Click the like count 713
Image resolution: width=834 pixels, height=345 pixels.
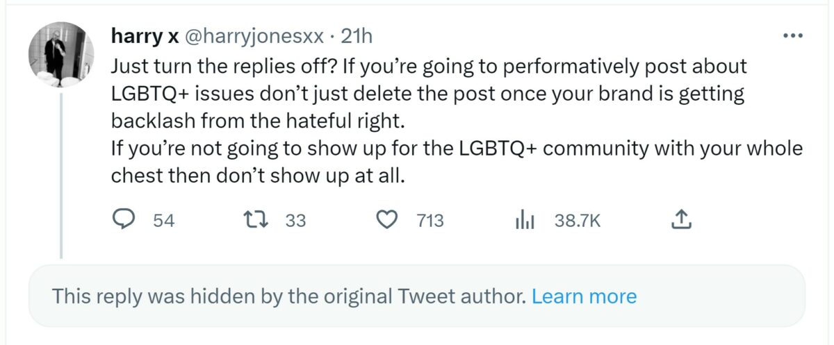point(430,221)
